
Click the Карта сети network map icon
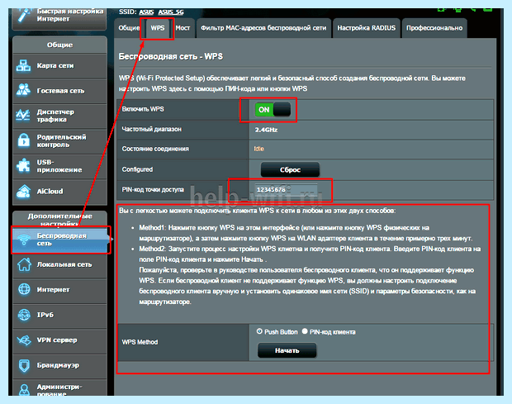coord(23,65)
